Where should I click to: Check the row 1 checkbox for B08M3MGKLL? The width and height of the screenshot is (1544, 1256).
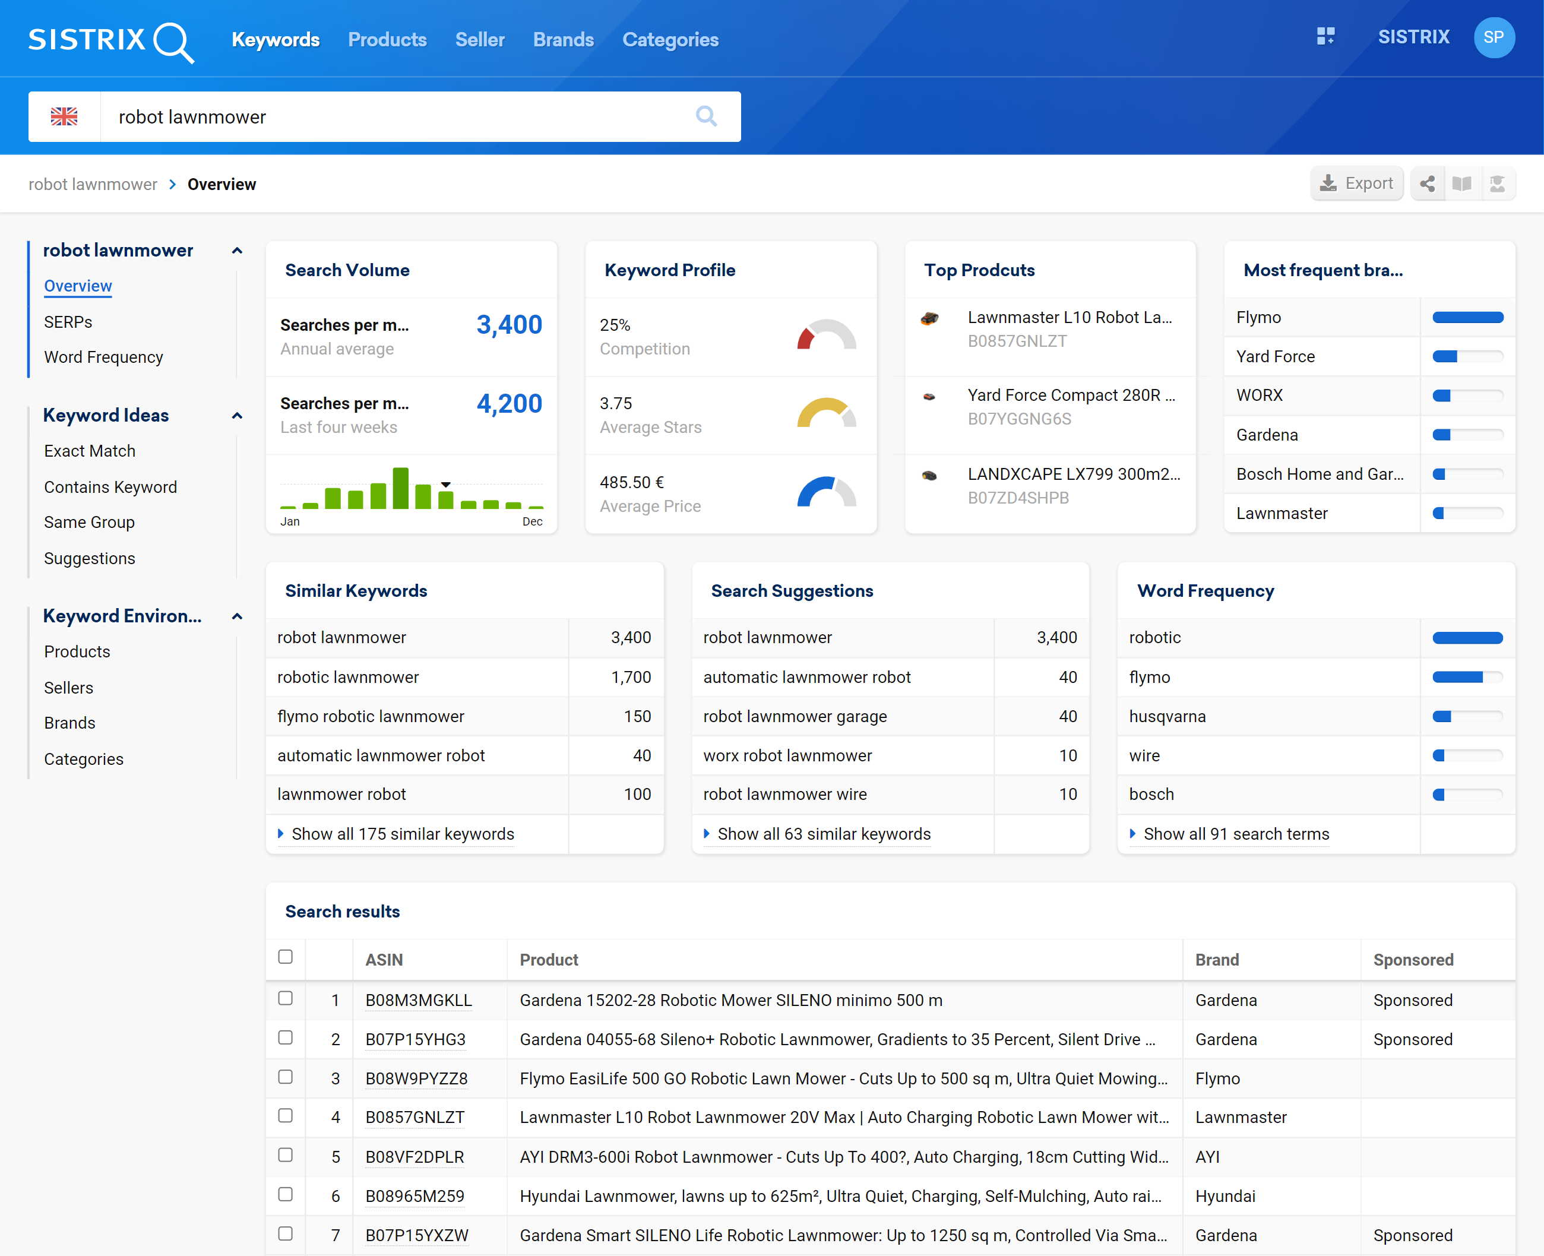(x=286, y=998)
